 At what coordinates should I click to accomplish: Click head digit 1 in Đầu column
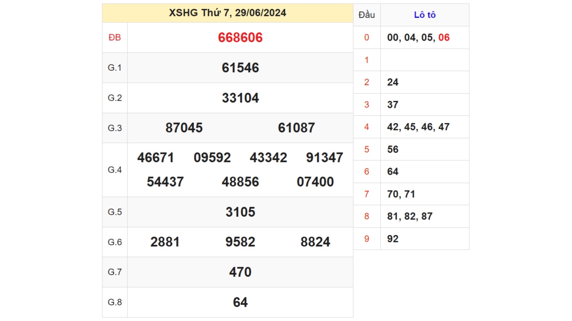point(367,60)
